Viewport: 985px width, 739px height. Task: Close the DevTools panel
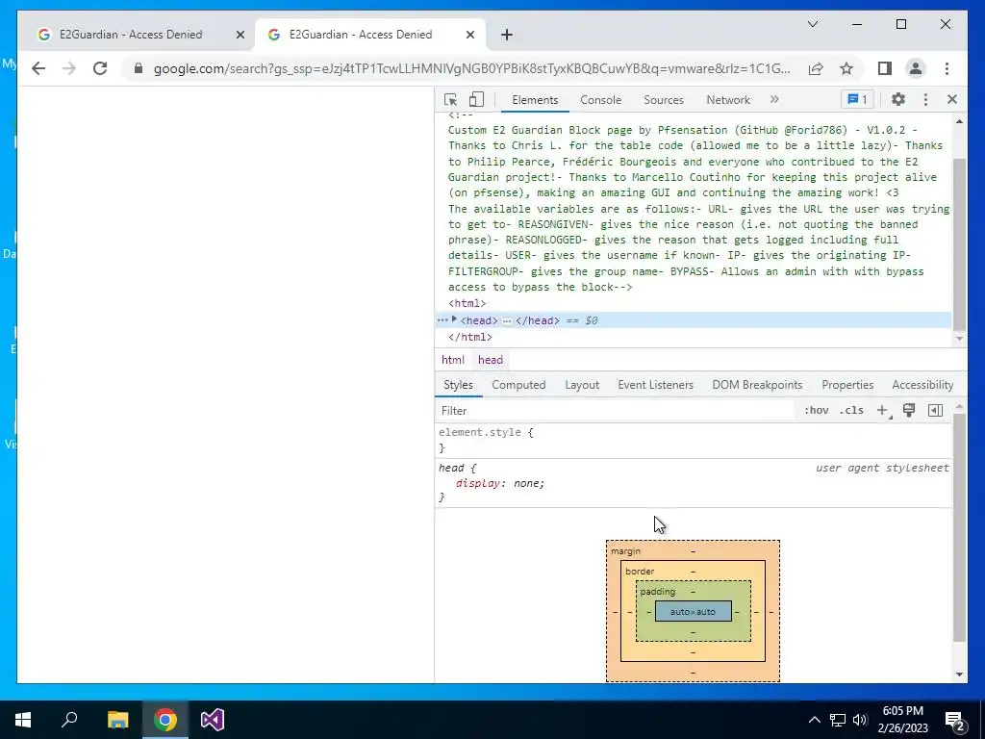point(951,99)
